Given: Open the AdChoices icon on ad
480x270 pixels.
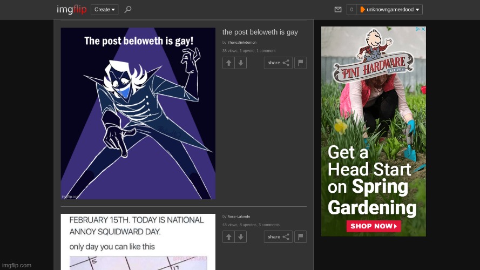Looking at the screenshot, I should (417, 29).
